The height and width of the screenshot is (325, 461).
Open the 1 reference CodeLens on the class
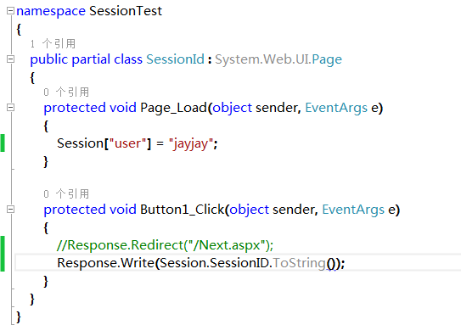53,44
